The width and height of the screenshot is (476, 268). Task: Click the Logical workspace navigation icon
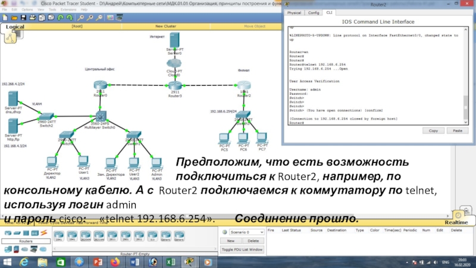(x=10, y=38)
